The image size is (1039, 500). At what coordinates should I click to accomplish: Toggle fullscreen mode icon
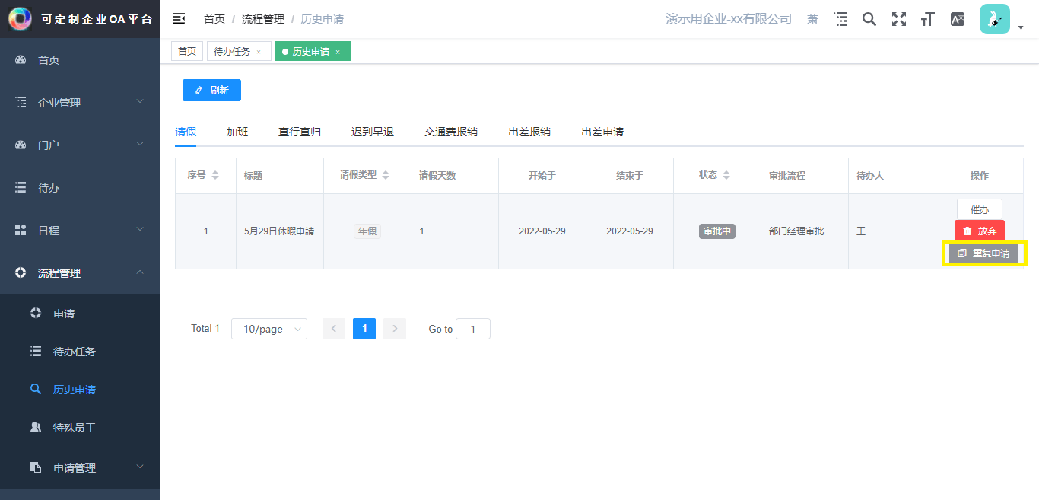[x=899, y=19]
